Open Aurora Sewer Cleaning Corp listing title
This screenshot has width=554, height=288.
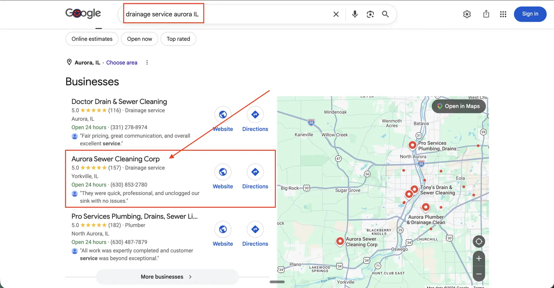pyautogui.click(x=115, y=159)
